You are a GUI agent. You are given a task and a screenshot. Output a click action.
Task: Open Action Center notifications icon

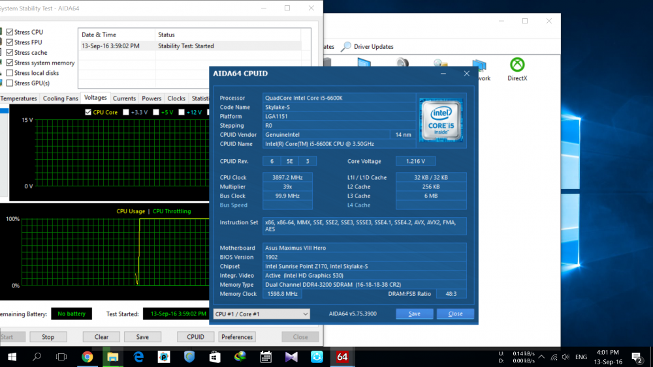click(637, 357)
